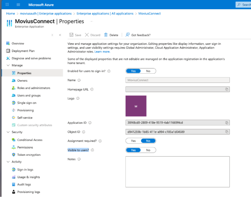251x197 pixels.
Task: Click the Save disk icon
Action: click(71, 35)
